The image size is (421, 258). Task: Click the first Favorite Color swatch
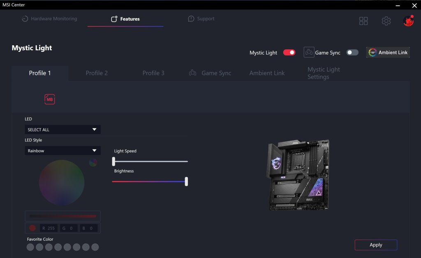[x=30, y=247]
